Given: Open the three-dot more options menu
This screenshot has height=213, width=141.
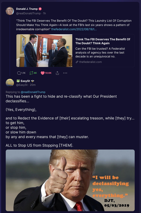Looking at the screenshot, I should click(x=65, y=73).
